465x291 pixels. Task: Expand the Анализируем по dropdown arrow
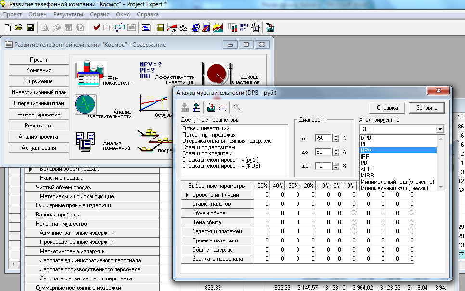[x=439, y=129]
